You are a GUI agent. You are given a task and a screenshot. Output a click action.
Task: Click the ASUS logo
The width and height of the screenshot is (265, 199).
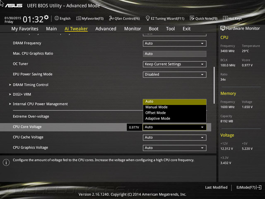pyautogui.click(x=14, y=6)
